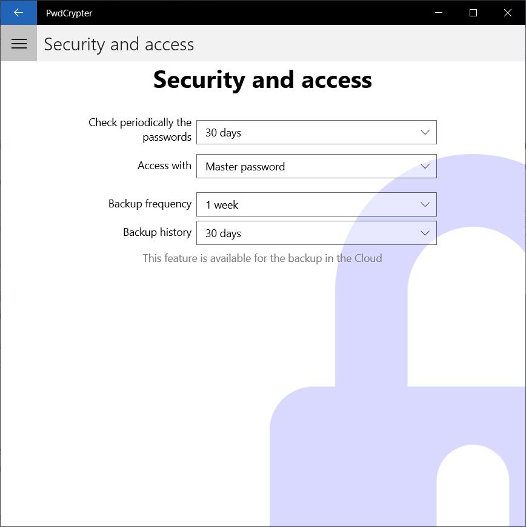The height and width of the screenshot is (527, 526).
Task: Click the PwdCrypter title bar label
Action: [x=68, y=13]
